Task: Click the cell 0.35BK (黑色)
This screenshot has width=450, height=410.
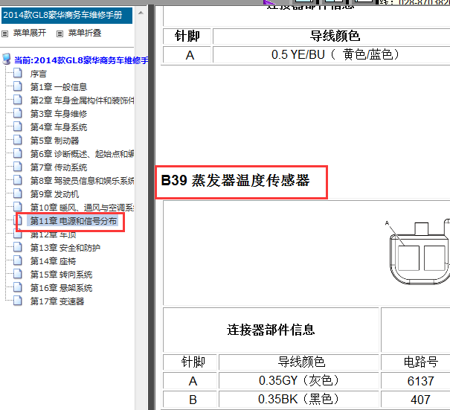Action: click(299, 400)
